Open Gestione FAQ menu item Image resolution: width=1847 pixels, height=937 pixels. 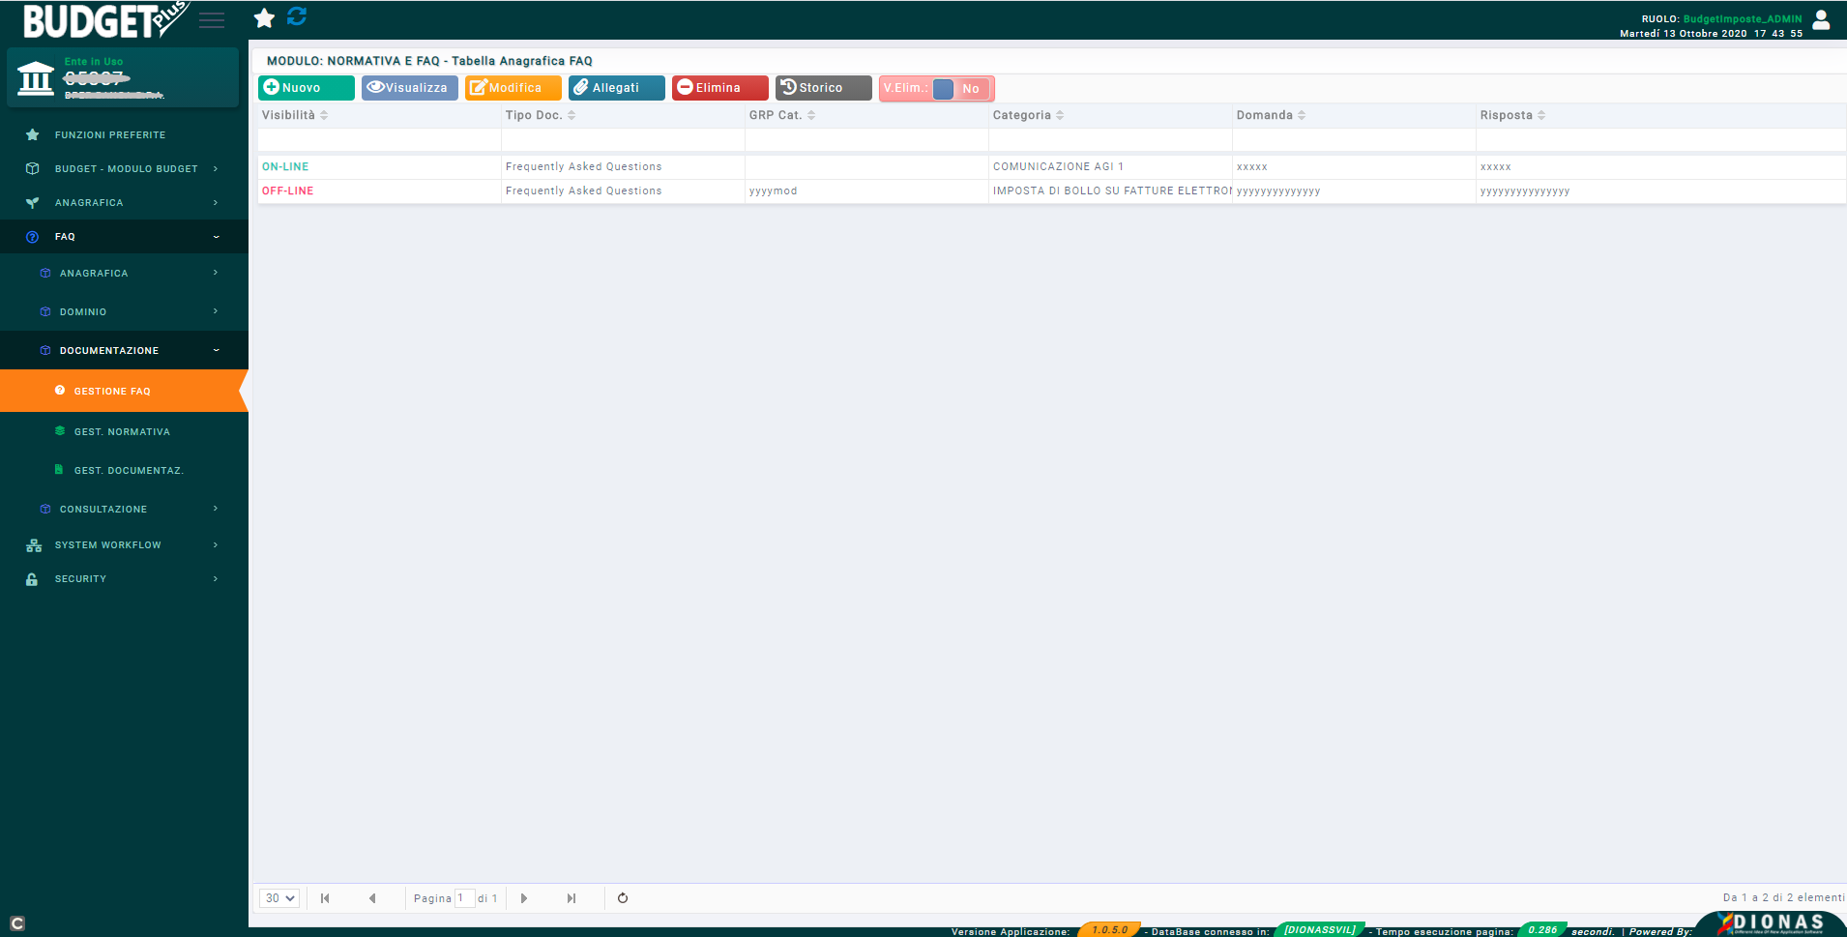[x=124, y=391]
